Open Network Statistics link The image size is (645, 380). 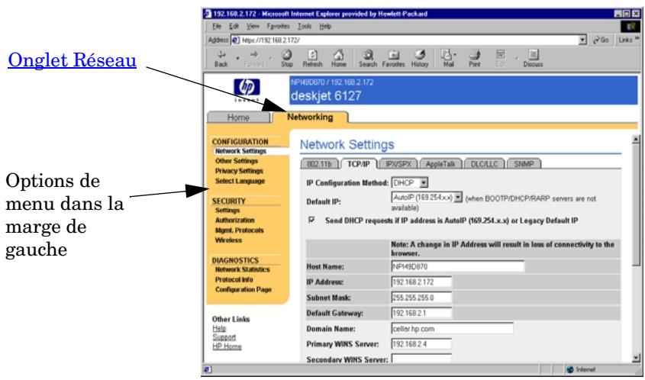pos(242,270)
